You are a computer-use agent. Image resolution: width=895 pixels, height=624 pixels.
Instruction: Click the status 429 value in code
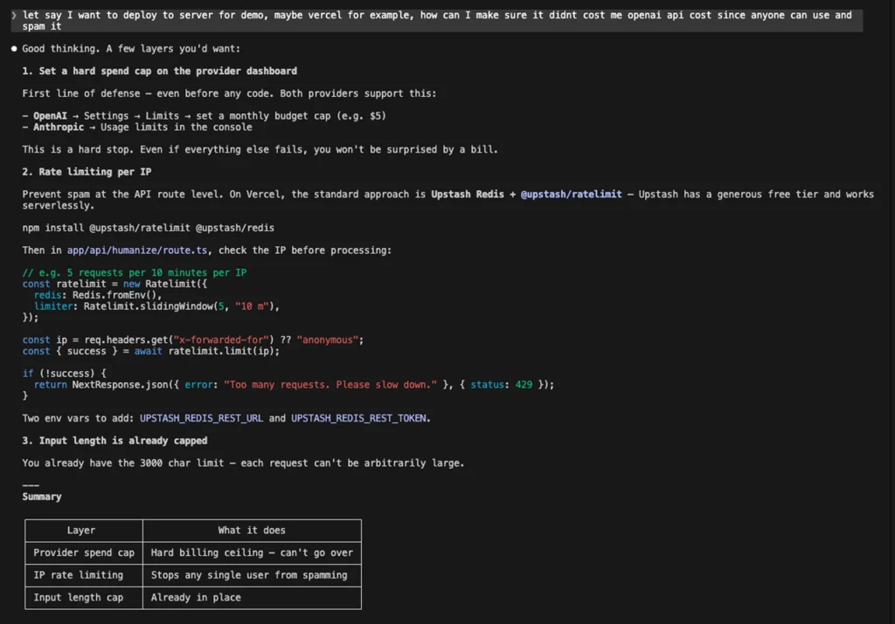click(523, 384)
